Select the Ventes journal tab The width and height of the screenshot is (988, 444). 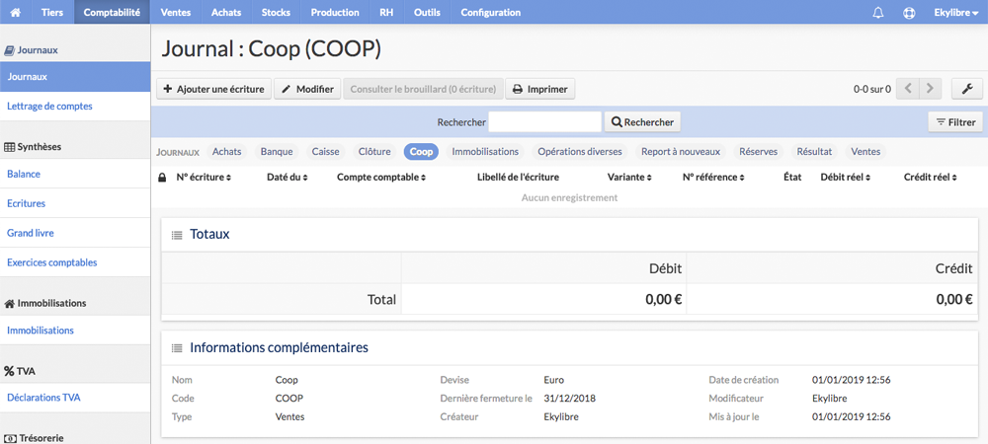point(865,152)
